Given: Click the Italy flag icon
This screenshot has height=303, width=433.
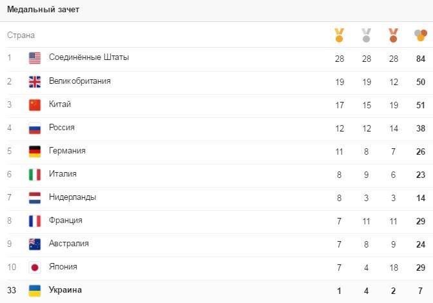Looking at the screenshot, I should click(x=35, y=174).
